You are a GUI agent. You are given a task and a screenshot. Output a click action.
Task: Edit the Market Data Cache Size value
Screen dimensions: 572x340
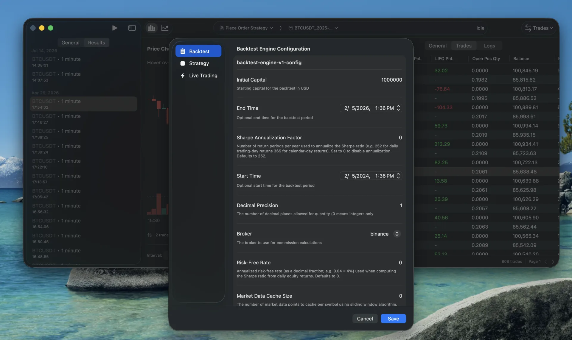tap(400, 296)
